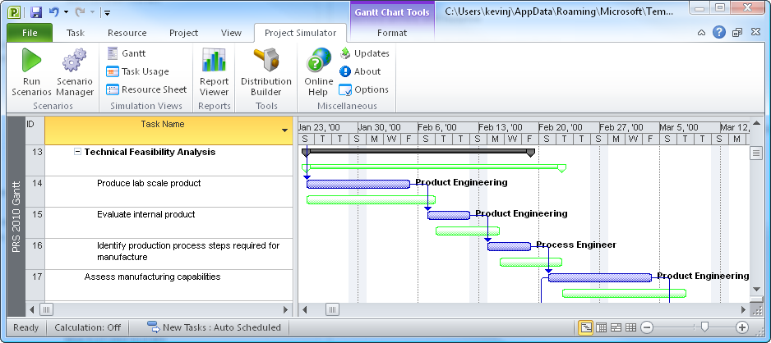Click the blue bar labeled Process Engineer
The image size is (771, 343).
click(x=509, y=246)
